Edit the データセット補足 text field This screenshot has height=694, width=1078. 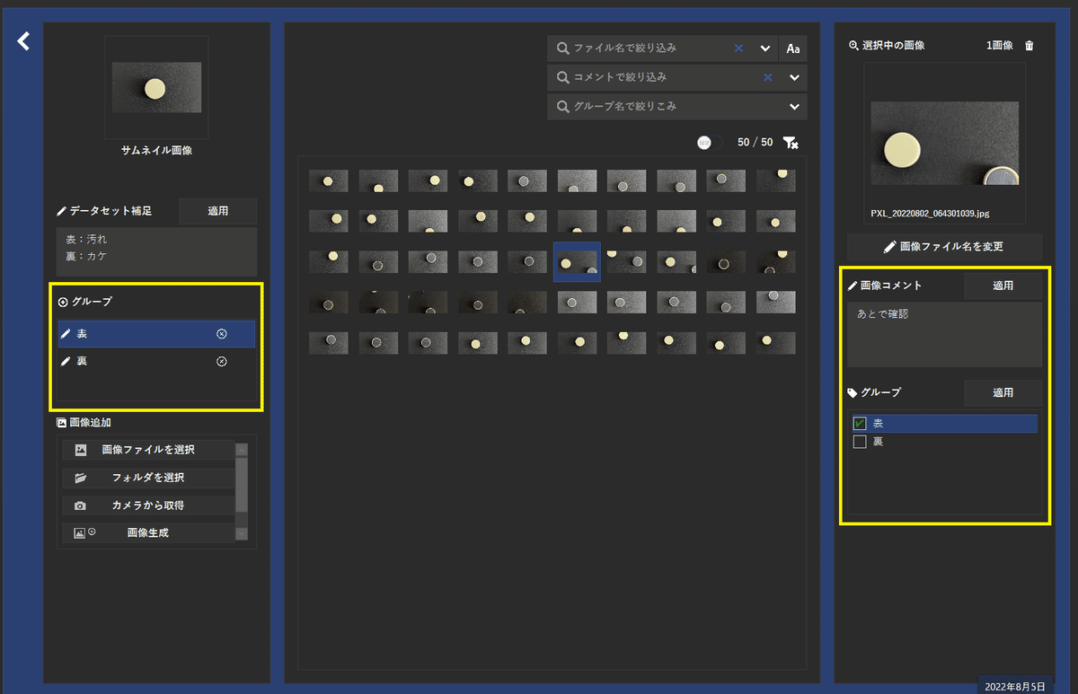(157, 251)
